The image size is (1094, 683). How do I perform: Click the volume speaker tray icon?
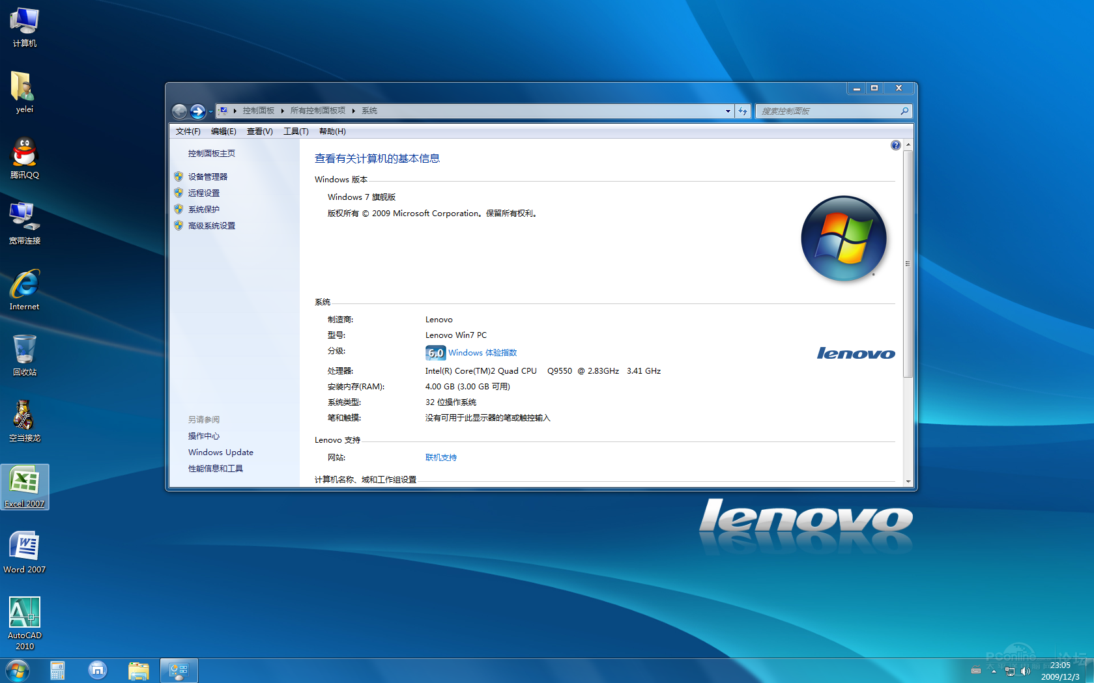[1026, 671]
